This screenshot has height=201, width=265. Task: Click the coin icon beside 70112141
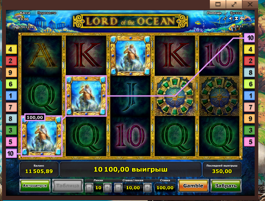tap(17, 27)
